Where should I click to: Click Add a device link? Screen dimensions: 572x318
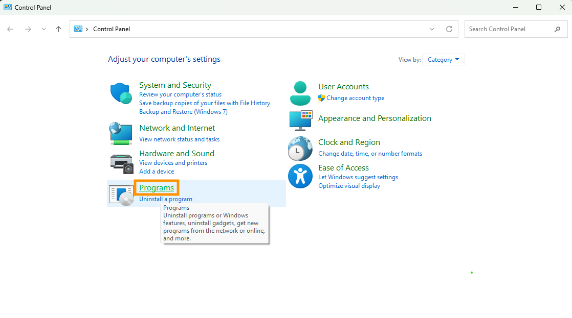tap(157, 172)
